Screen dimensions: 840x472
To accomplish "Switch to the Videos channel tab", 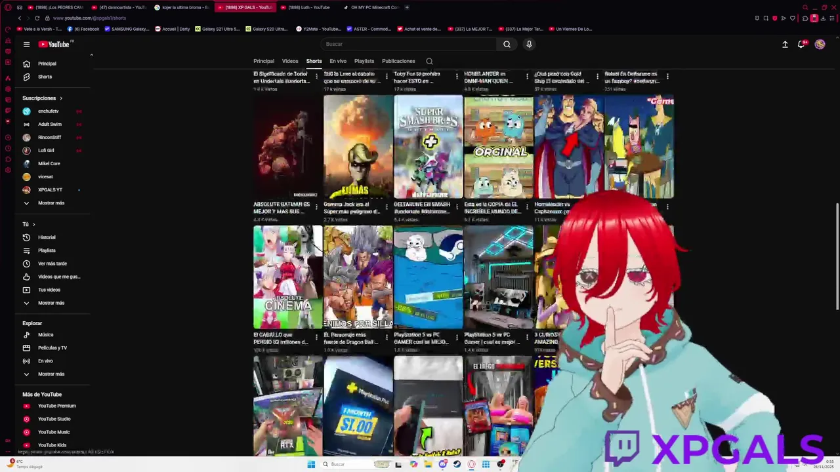I will [x=290, y=61].
